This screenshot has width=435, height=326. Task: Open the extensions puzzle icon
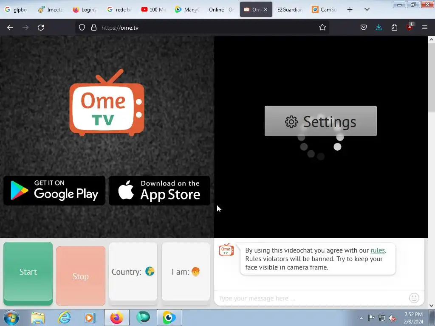394,27
